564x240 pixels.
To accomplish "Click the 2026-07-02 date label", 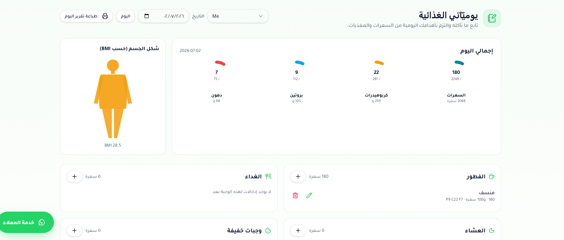I will click(x=190, y=51).
